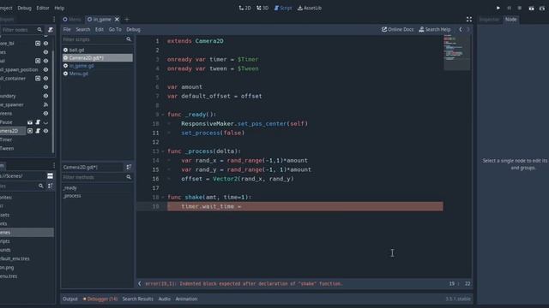Open the Output bottom panel
This screenshot has height=308, width=549.
[x=70, y=299]
